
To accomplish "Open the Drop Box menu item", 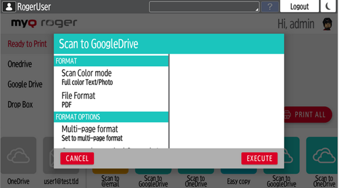I will 20,105.
